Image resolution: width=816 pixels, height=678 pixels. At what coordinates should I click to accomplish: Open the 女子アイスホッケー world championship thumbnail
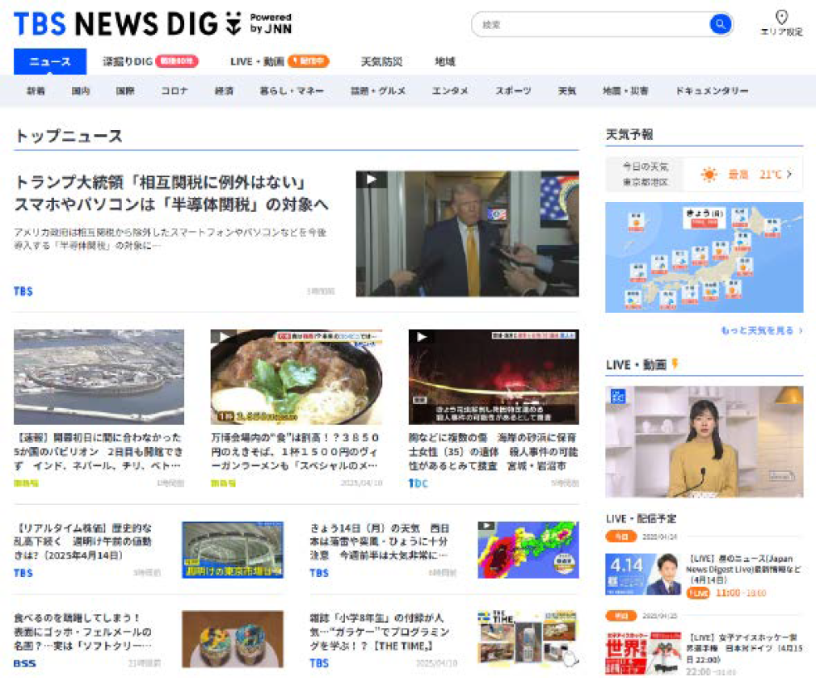click(x=643, y=653)
